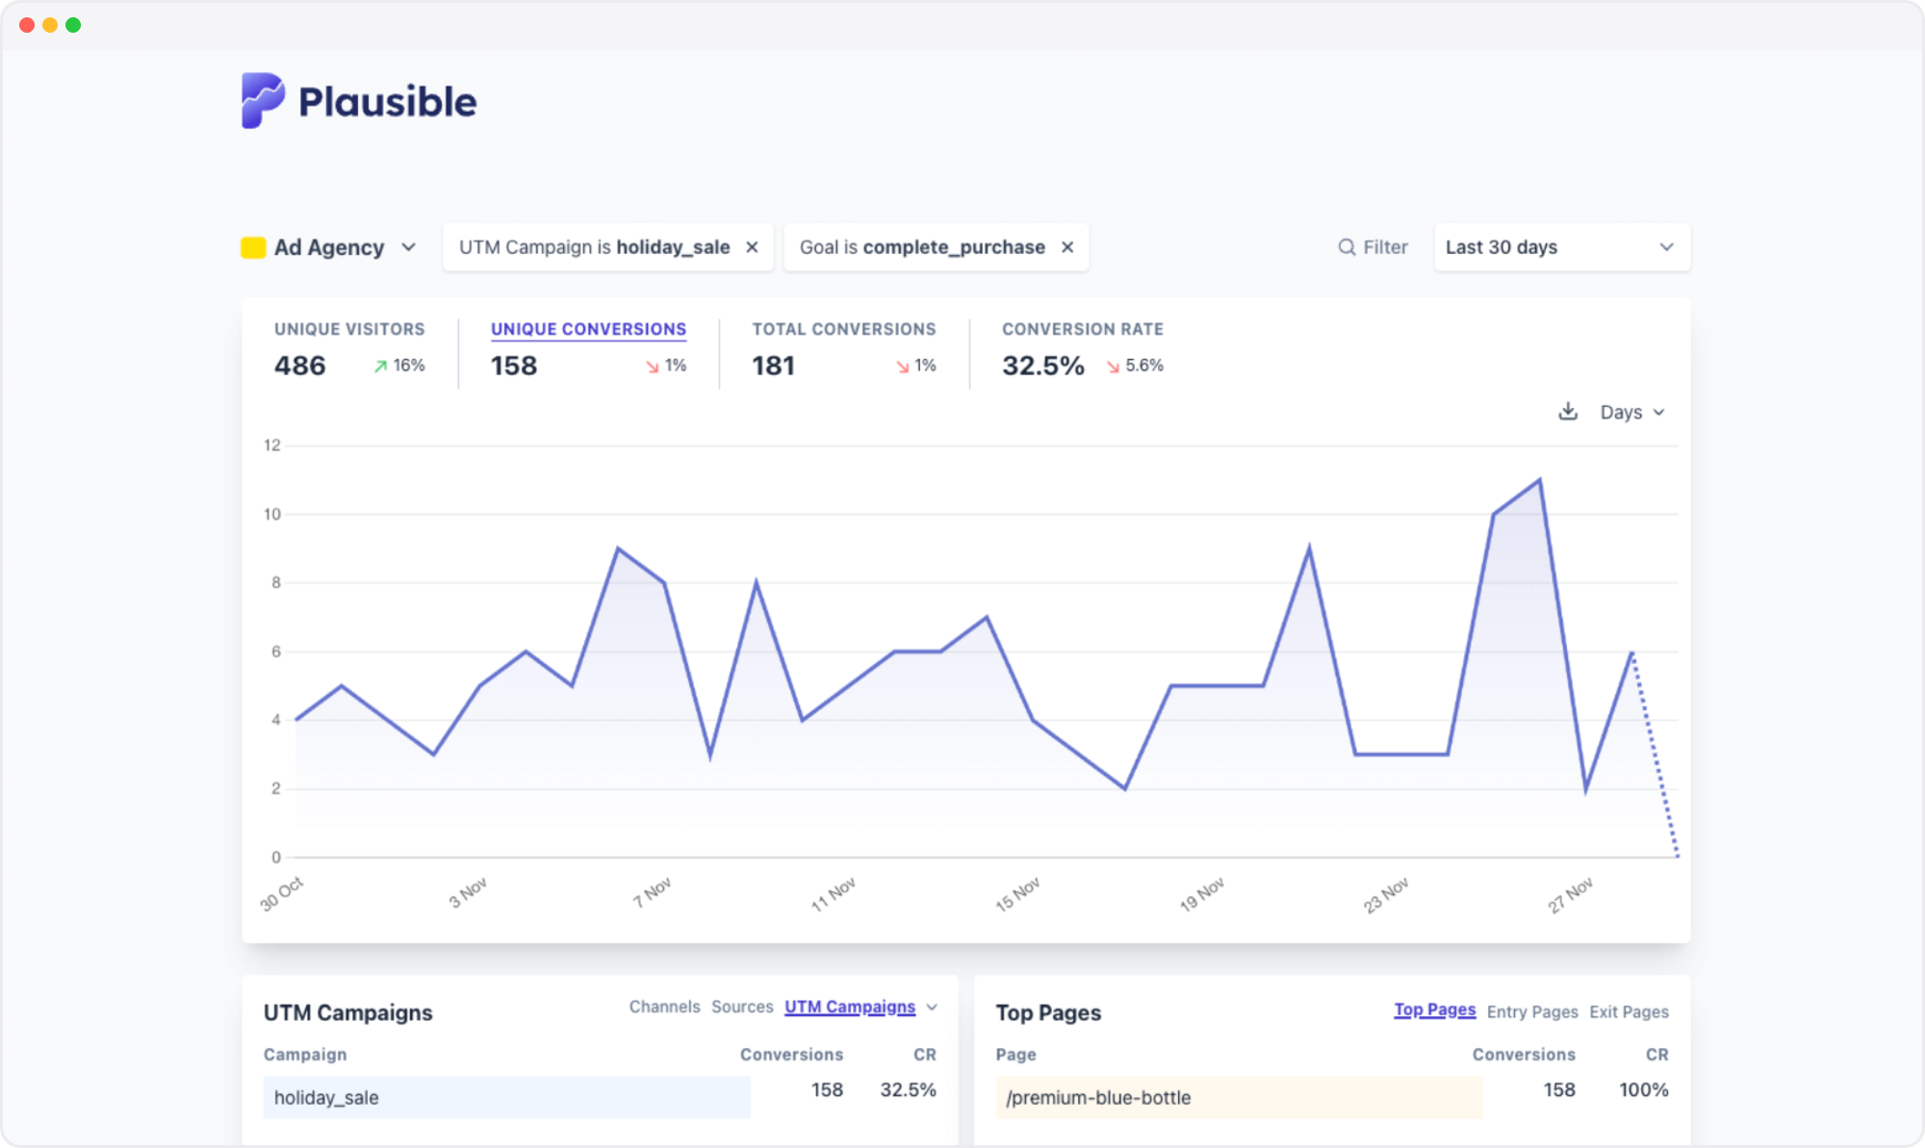1925x1148 pixels.
Task: Switch to the Entry Pages tab
Action: point(1532,1012)
